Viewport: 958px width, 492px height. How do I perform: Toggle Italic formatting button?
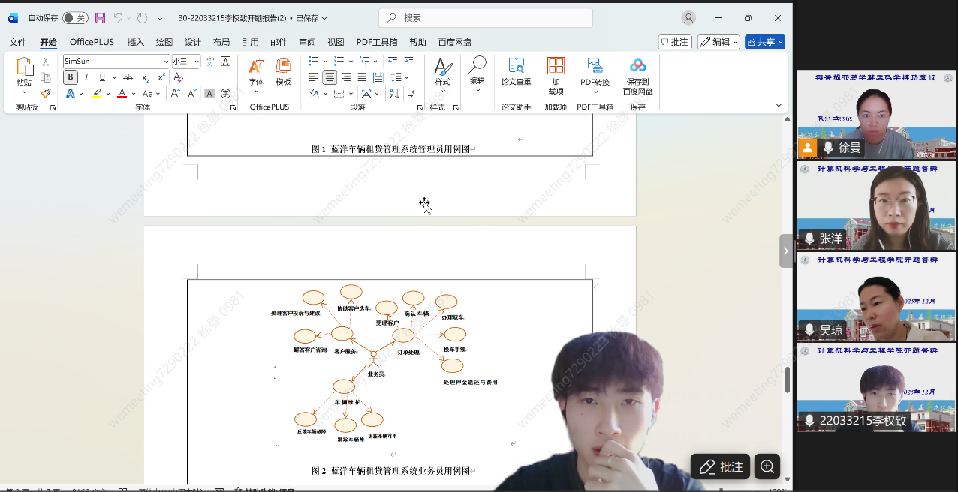coord(86,77)
